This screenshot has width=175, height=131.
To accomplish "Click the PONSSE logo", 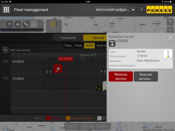I will click(159, 10).
